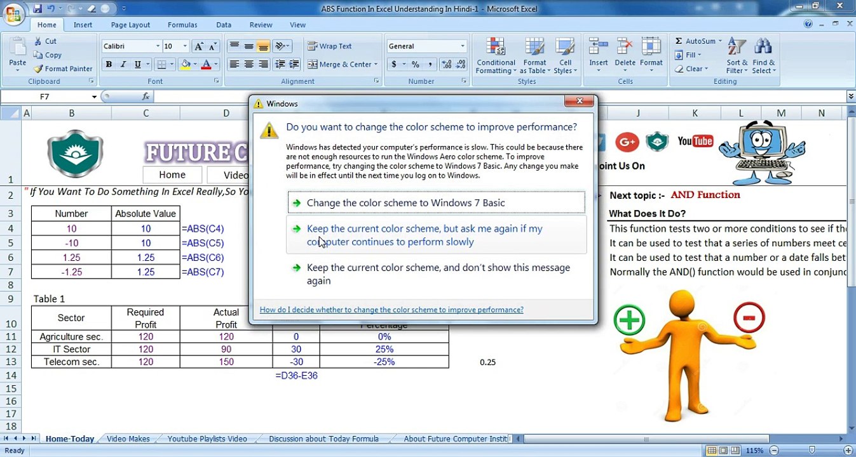This screenshot has height=457, width=856.
Task: Apply Comma Style number format
Action: pyautogui.click(x=430, y=65)
